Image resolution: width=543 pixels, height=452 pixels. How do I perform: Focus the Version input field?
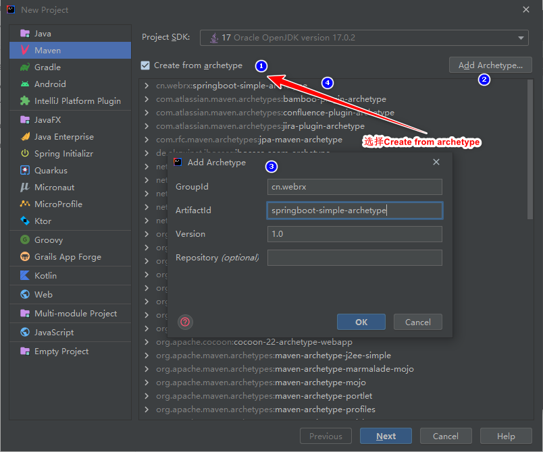[355, 234]
